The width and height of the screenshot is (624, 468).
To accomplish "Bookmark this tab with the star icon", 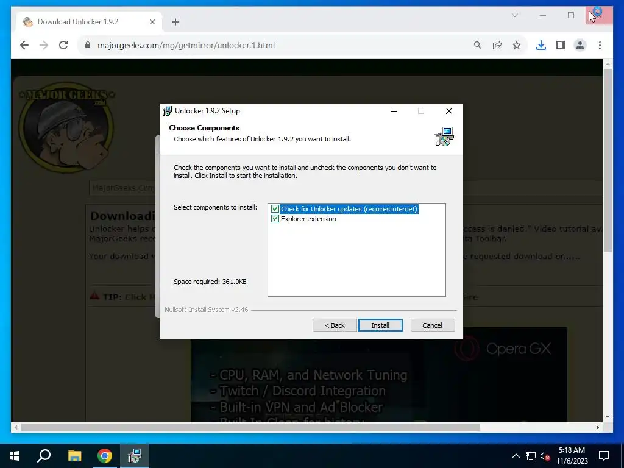I will tap(517, 45).
